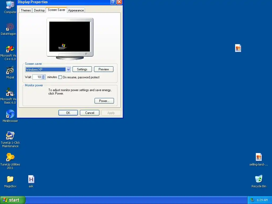Open the Start menu

[x=13, y=200]
